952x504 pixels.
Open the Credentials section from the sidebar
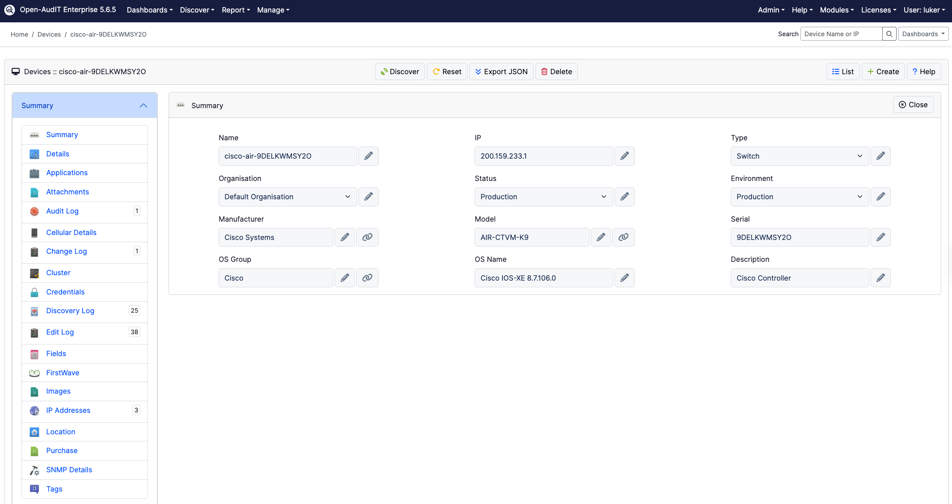[x=65, y=292]
